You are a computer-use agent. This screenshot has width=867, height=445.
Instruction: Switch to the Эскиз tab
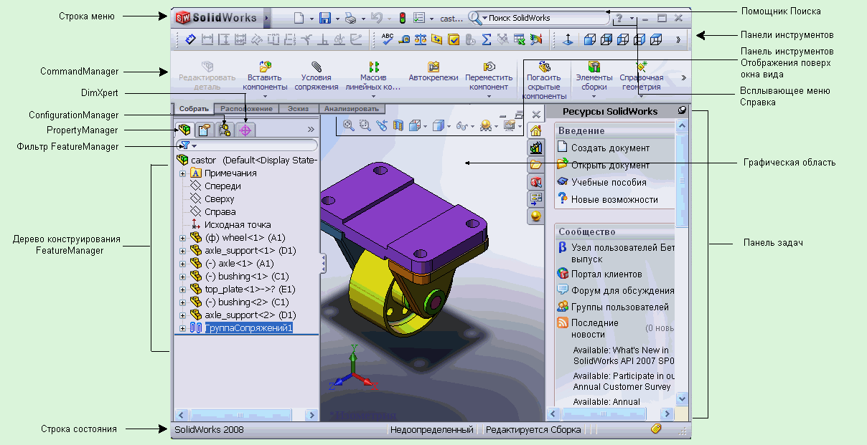[x=298, y=109]
